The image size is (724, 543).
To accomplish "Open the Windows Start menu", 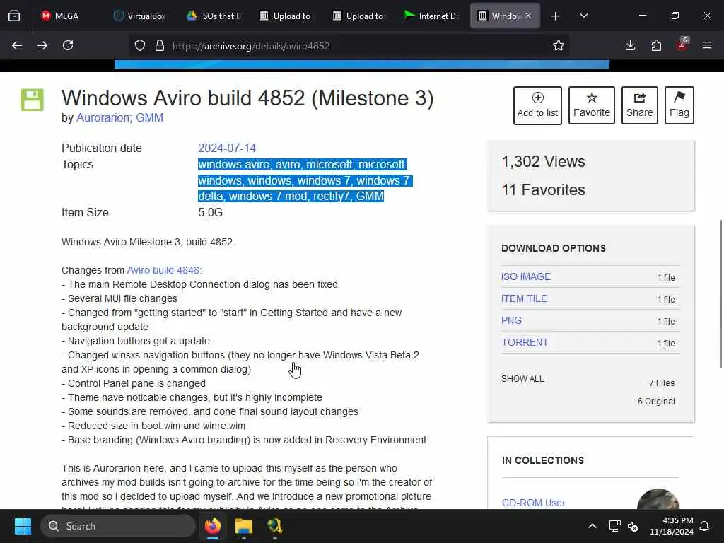I will [23, 526].
